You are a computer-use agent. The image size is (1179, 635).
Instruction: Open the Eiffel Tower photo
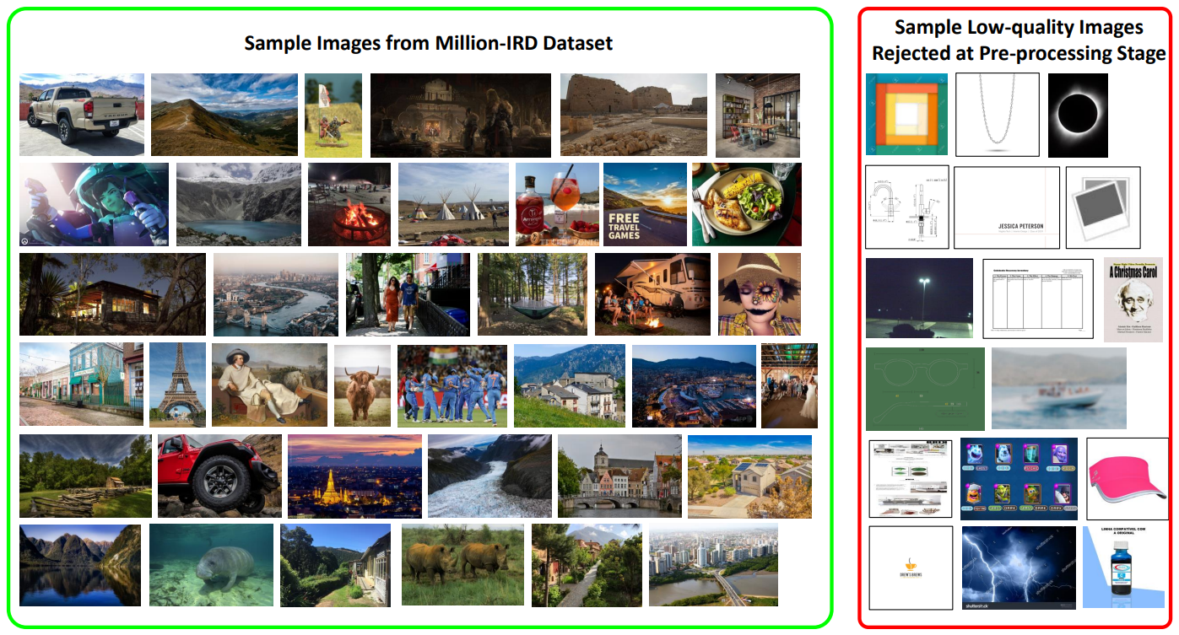(x=178, y=385)
